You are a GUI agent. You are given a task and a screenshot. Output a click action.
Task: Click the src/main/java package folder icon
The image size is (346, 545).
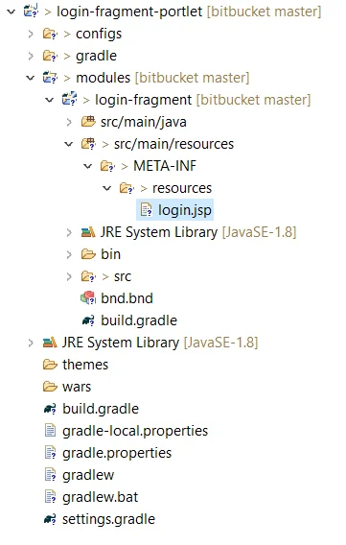[x=88, y=122]
